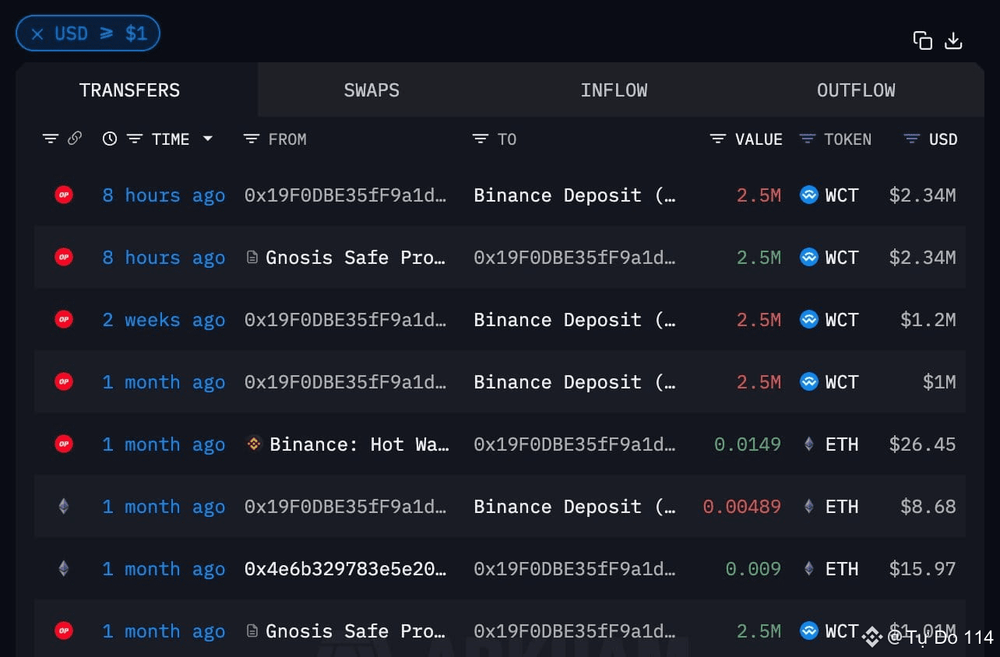Viewport: 1000px width, 657px height.
Task: Open Binance Deposit recipient in $8.68 row
Action: [x=575, y=507]
